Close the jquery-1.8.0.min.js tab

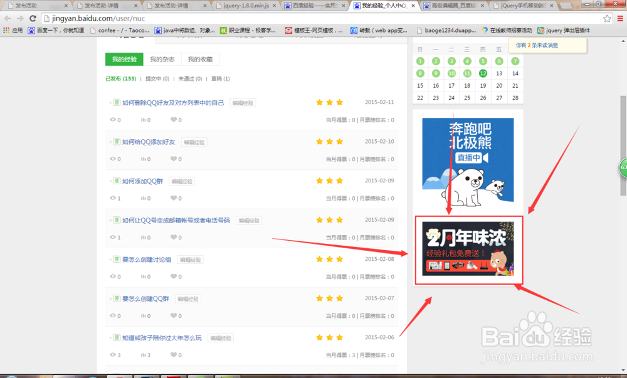pos(274,6)
